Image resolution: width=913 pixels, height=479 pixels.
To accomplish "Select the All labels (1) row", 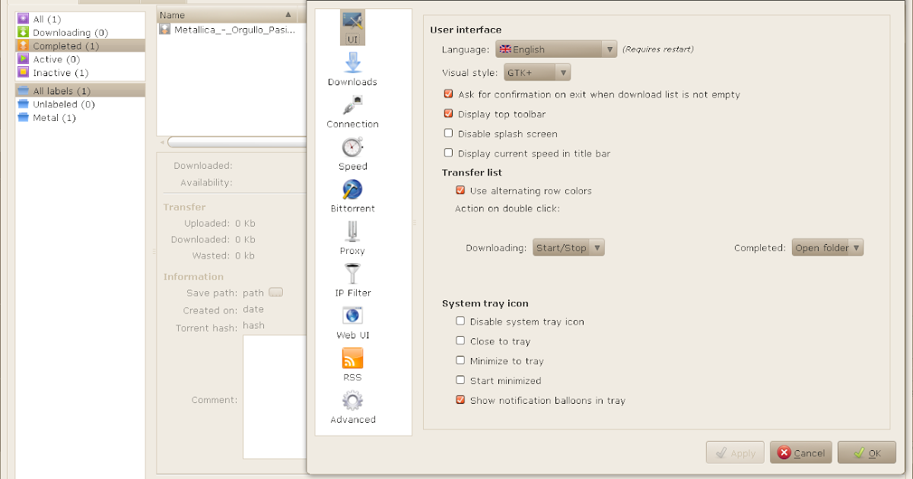I will [x=80, y=91].
